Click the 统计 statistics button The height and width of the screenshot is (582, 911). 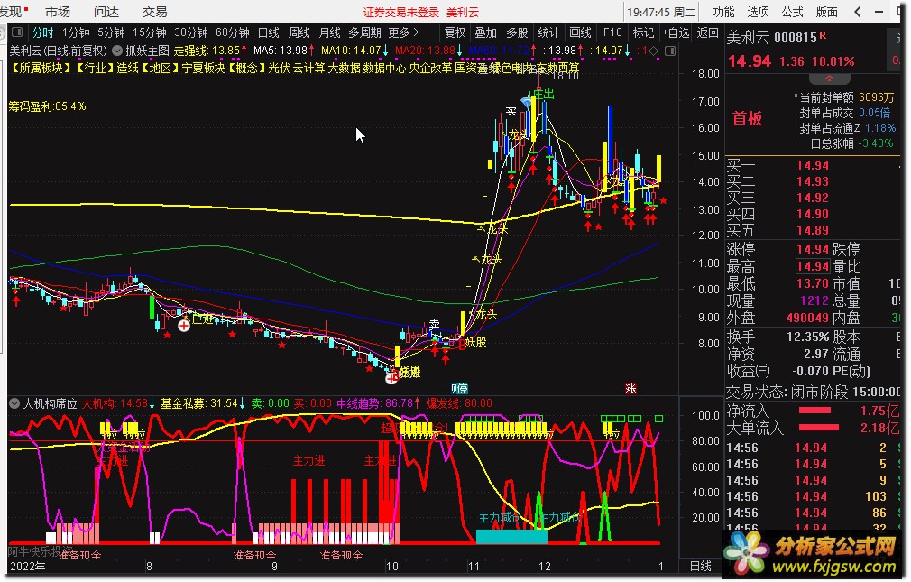pos(548,32)
